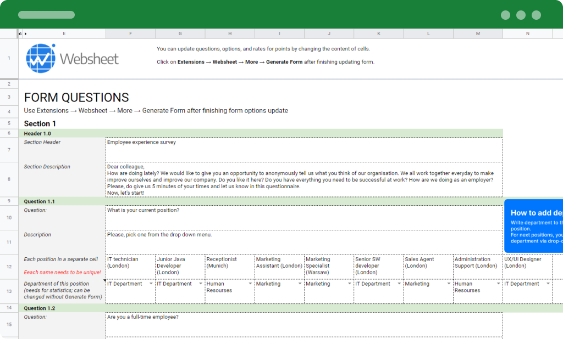
Task: Select the 'Marketing Specialist (Warsaw)' cell
Action: [329, 267]
